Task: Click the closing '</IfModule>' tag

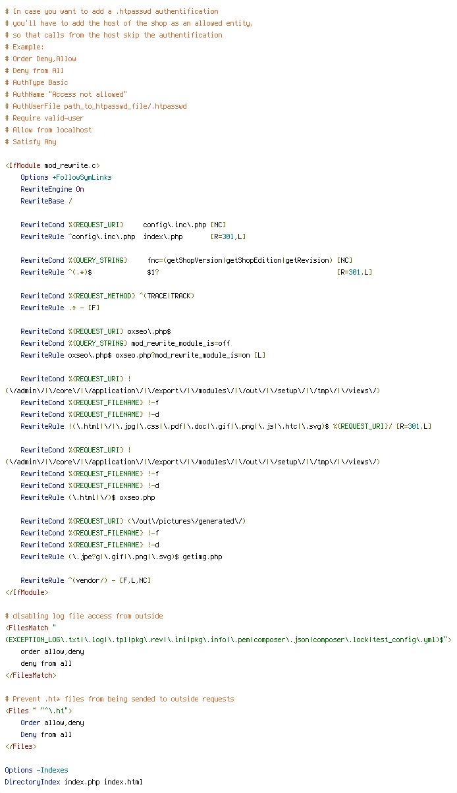Action: (26, 592)
